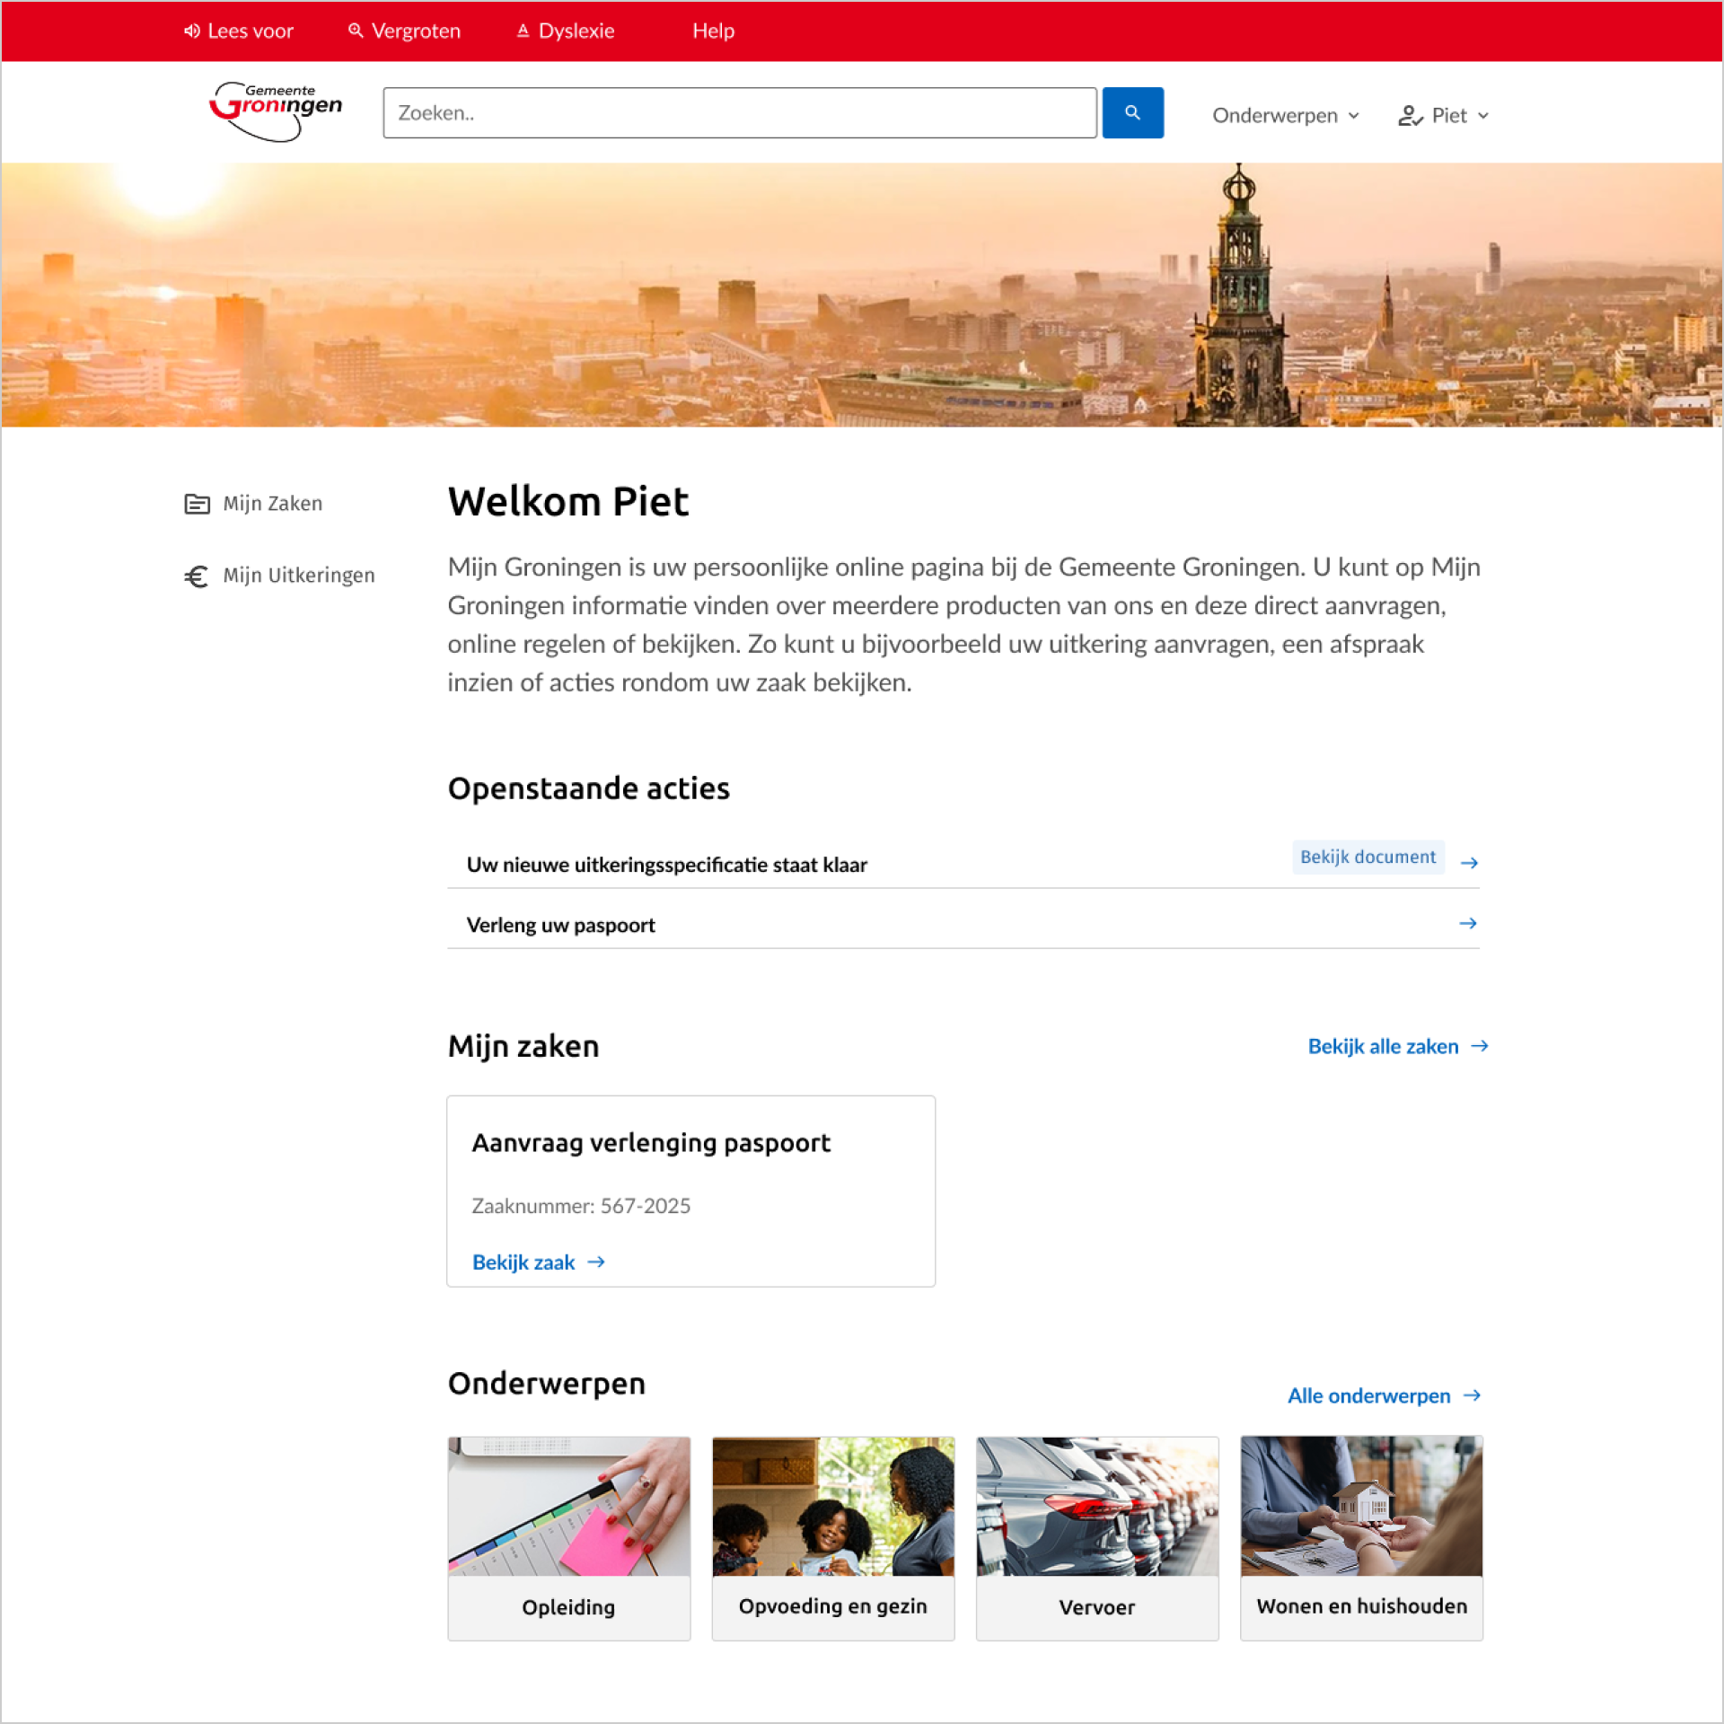This screenshot has height=1724, width=1724.
Task: Open the Opleiding topic card image
Action: [569, 1506]
